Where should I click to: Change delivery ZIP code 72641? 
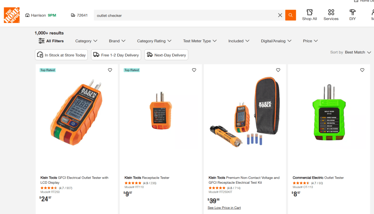[79, 15]
